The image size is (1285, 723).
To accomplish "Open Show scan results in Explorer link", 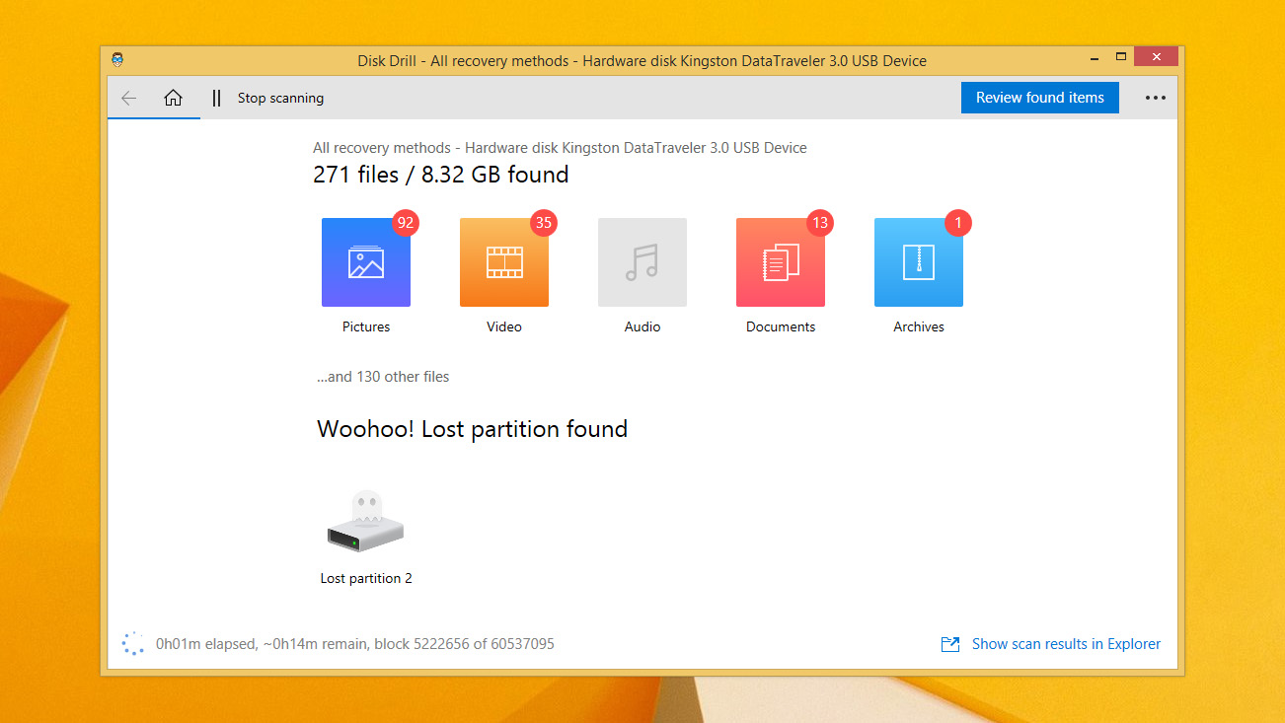I will (1066, 644).
